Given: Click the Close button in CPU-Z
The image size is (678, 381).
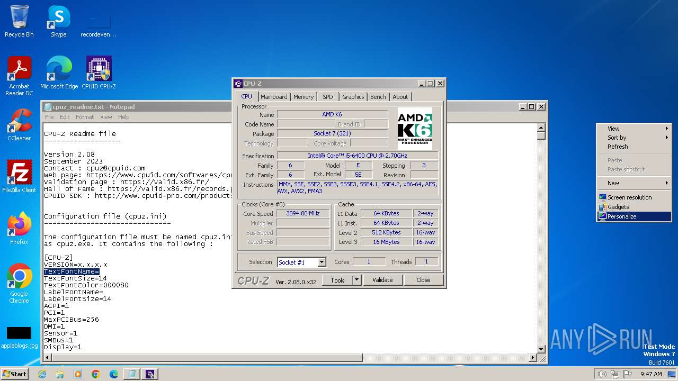Looking at the screenshot, I should [x=423, y=280].
